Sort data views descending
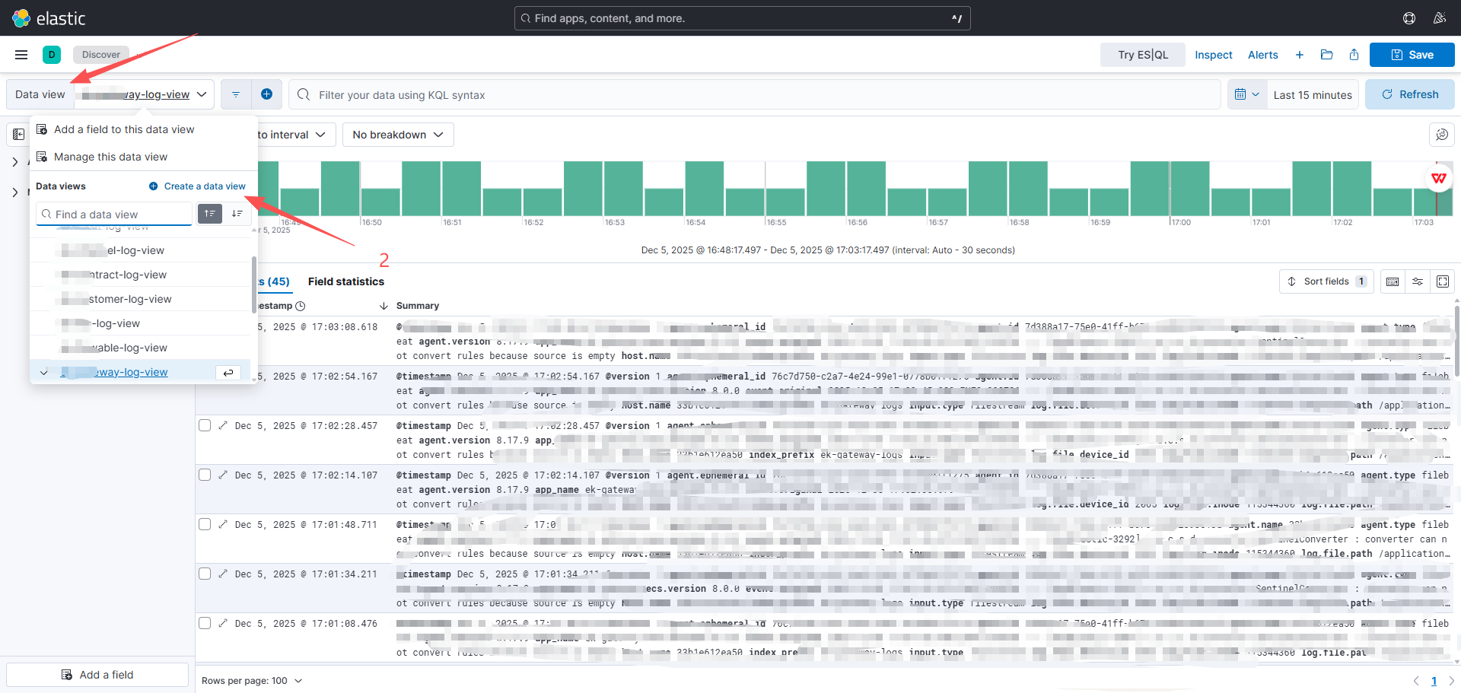The image size is (1461, 693). [x=237, y=214]
